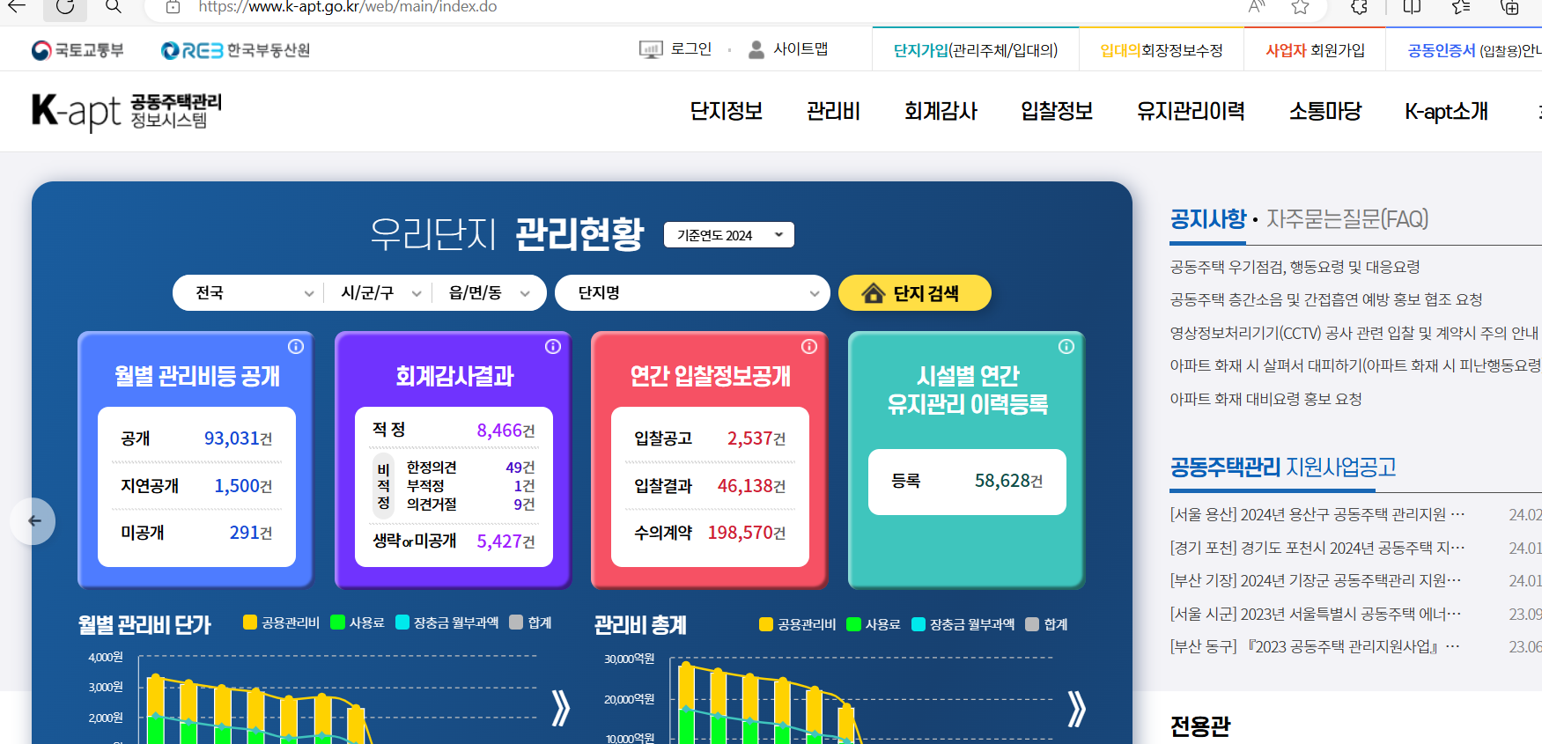Click the browser address bar URL
Screen dimensions: 1542x744
348,7
